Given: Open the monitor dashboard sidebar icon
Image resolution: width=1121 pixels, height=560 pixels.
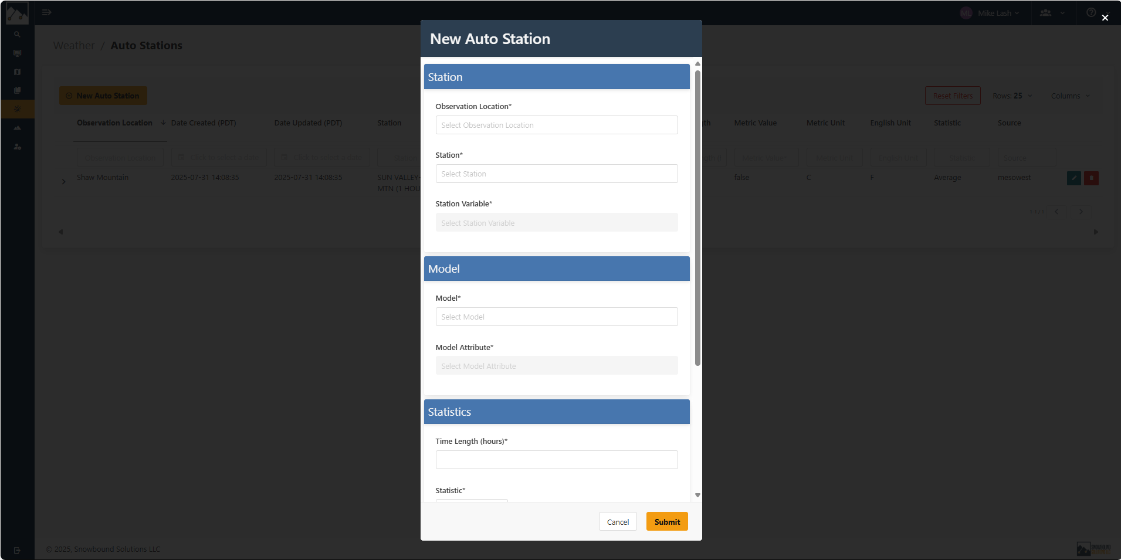Looking at the screenshot, I should coord(17,53).
